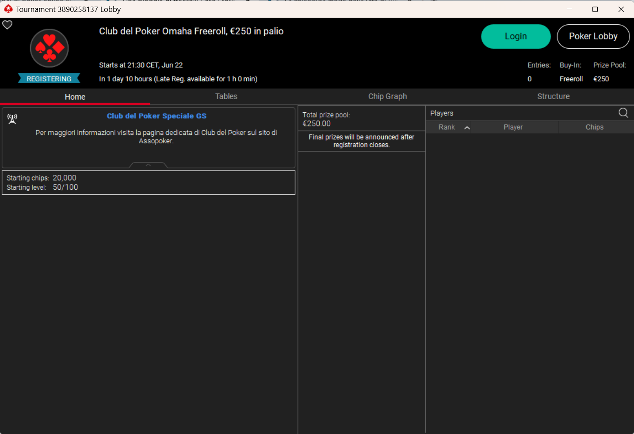Click the Total prize pool €250.00 value
634x434 pixels.
click(317, 124)
